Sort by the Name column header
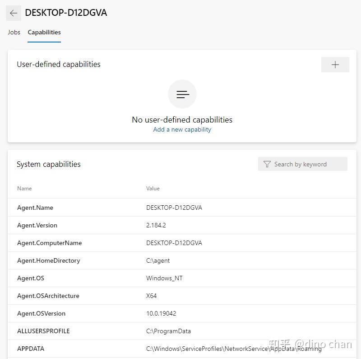 24,189
